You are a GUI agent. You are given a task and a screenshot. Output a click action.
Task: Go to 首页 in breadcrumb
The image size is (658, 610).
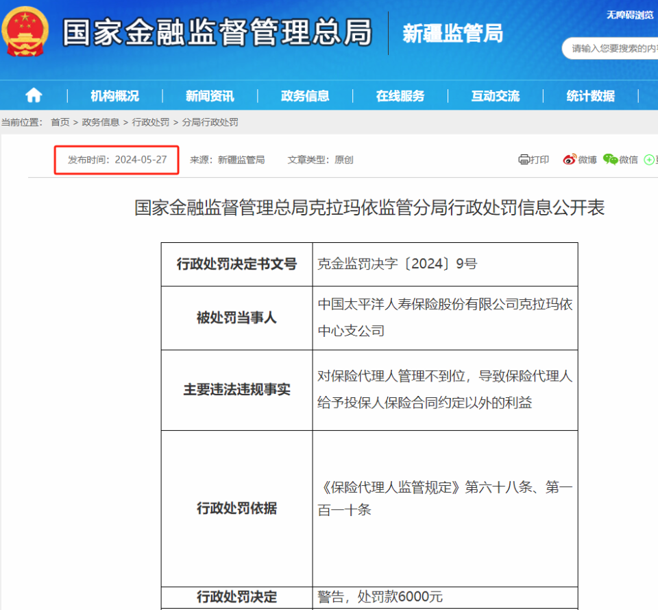coord(60,122)
